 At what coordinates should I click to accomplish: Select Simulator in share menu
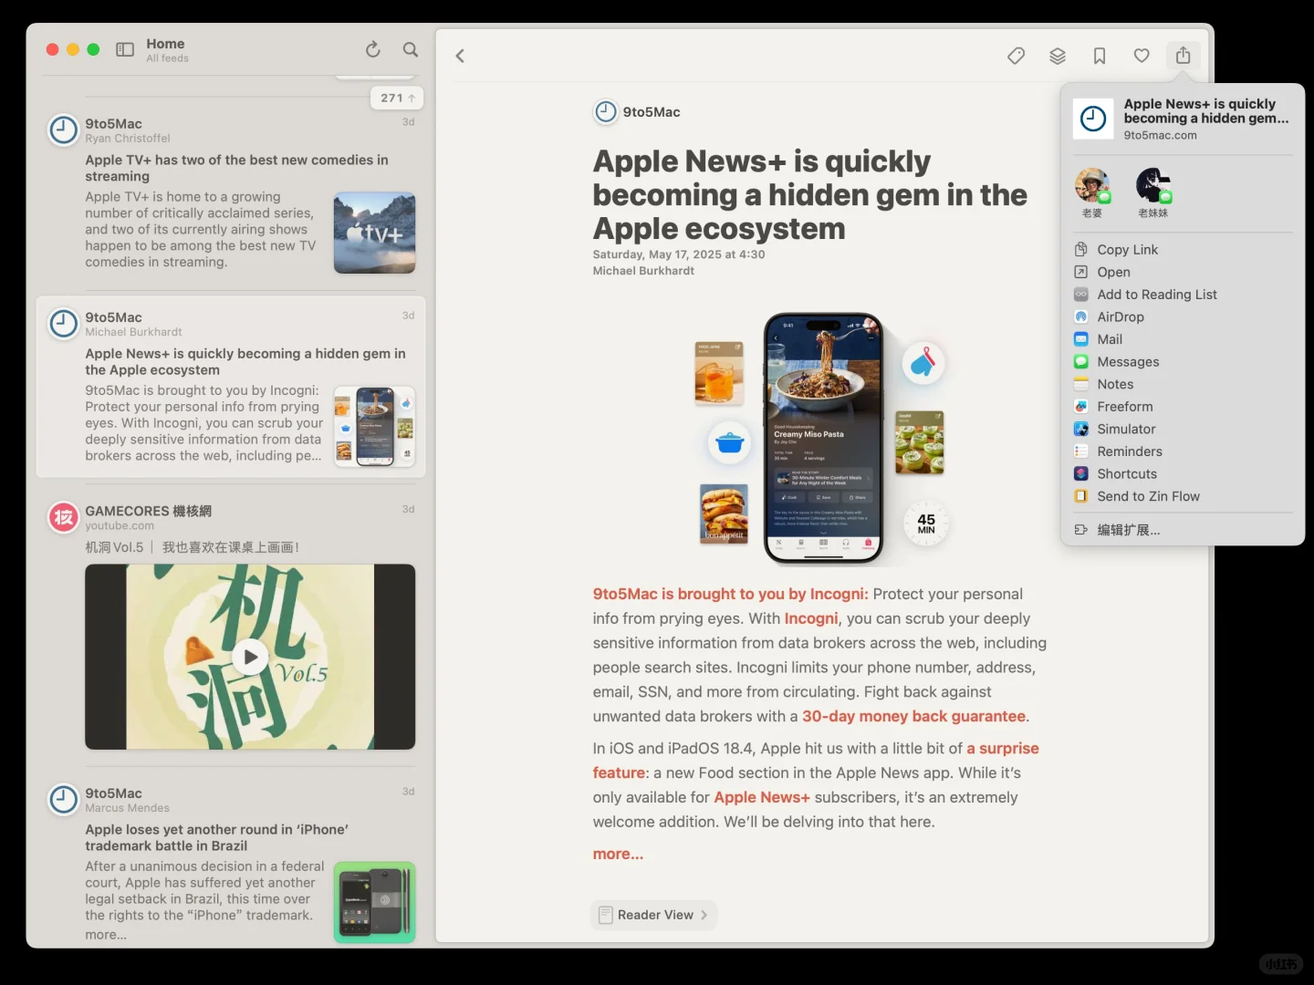tap(1183, 429)
